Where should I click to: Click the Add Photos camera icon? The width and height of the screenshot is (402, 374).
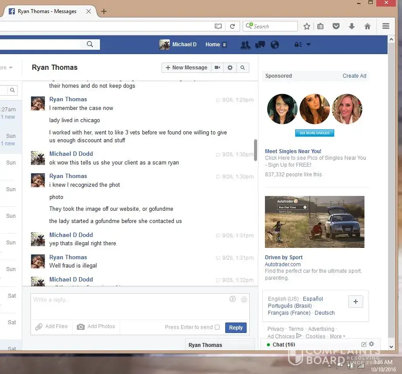[81, 327]
